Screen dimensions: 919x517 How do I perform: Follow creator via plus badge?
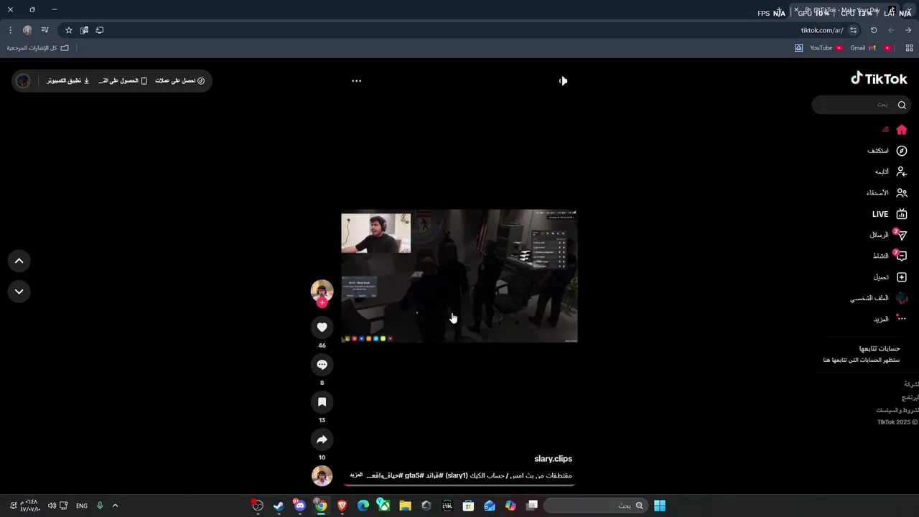[x=322, y=303]
